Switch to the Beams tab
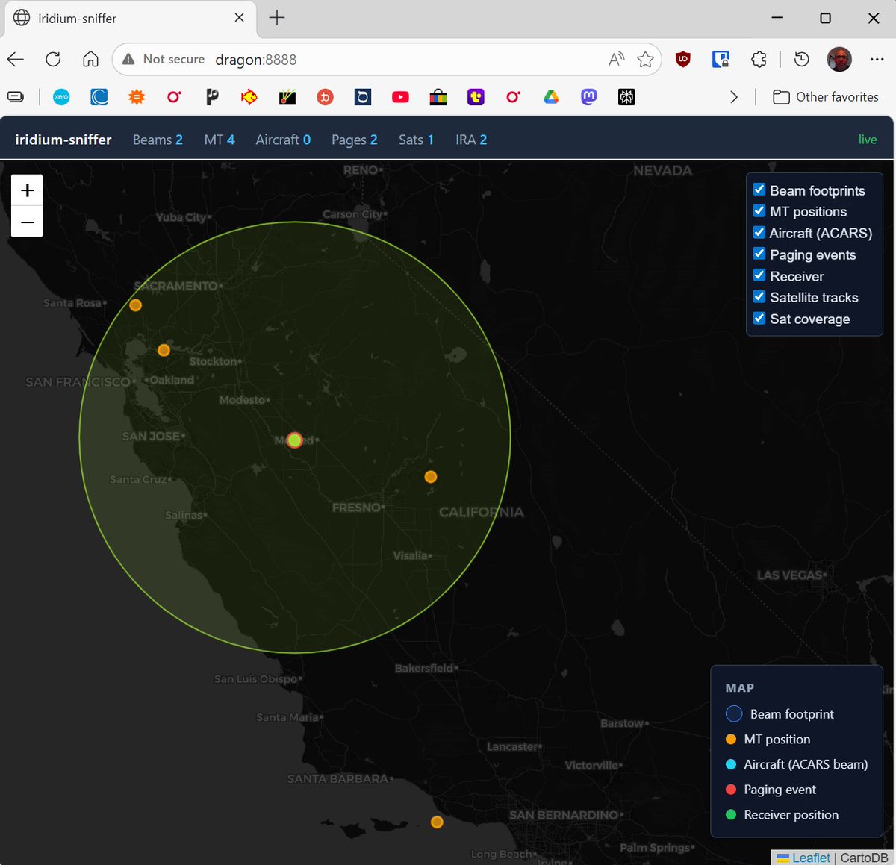896x865 pixels. point(158,140)
